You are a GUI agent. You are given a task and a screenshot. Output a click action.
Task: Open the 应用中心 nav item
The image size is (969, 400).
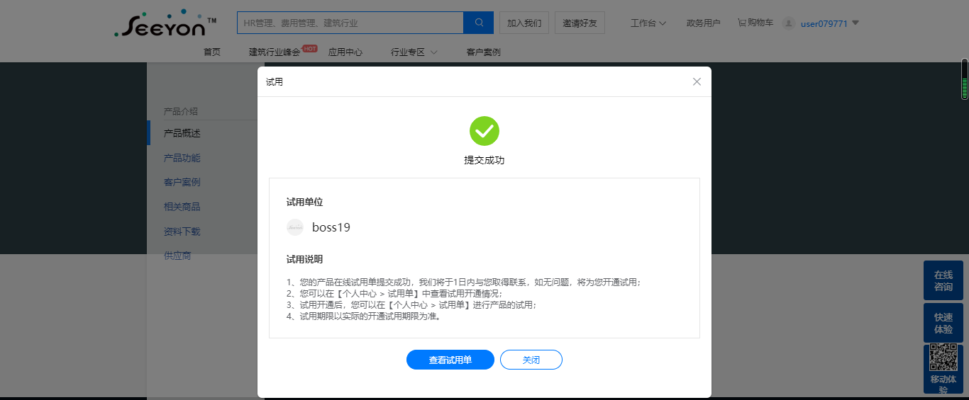[345, 52]
